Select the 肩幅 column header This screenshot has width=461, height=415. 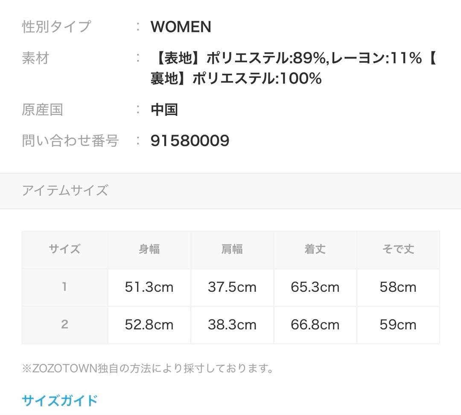[232, 249]
